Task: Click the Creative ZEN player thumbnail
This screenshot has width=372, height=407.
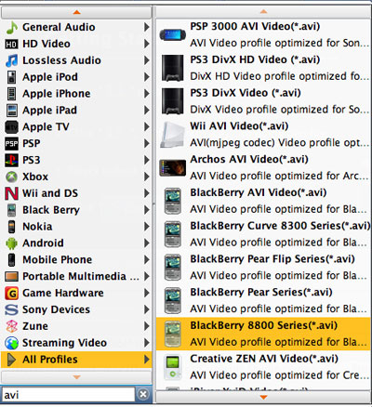Action: pos(173,367)
